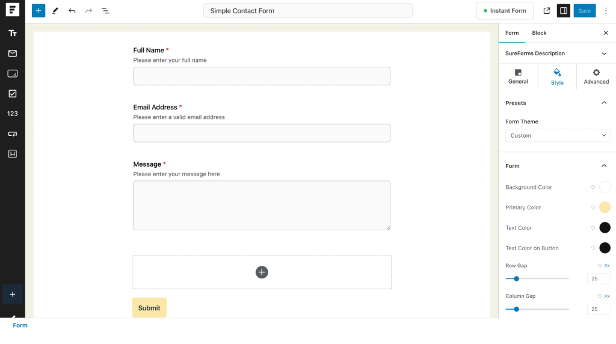Add a number field (123 icon)
Image resolution: width=616 pixels, height=344 pixels.
[12, 114]
